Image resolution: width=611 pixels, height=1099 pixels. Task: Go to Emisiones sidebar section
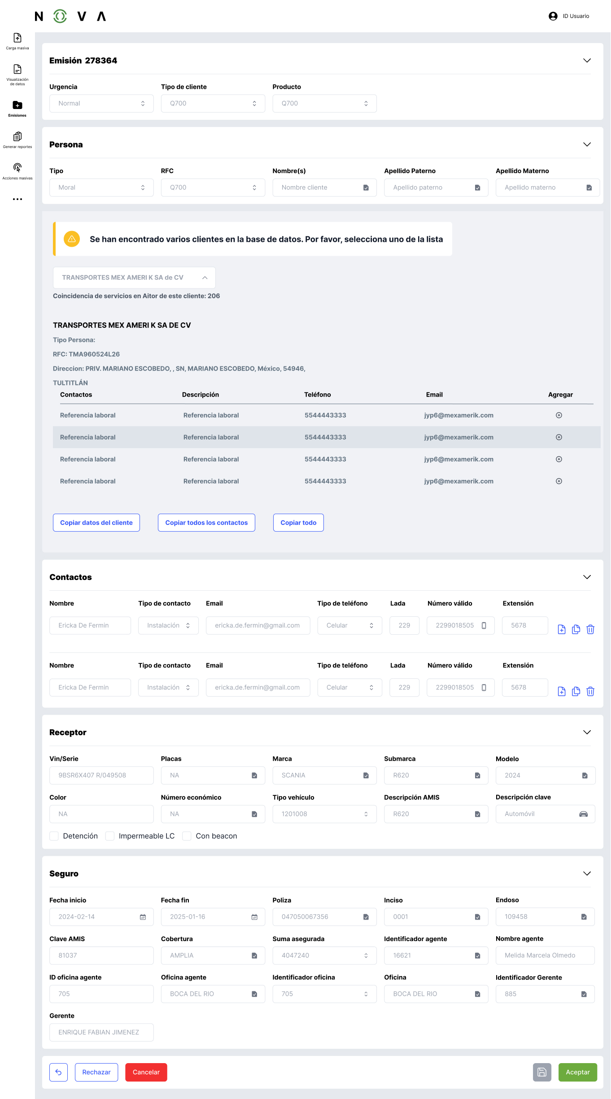(x=17, y=108)
